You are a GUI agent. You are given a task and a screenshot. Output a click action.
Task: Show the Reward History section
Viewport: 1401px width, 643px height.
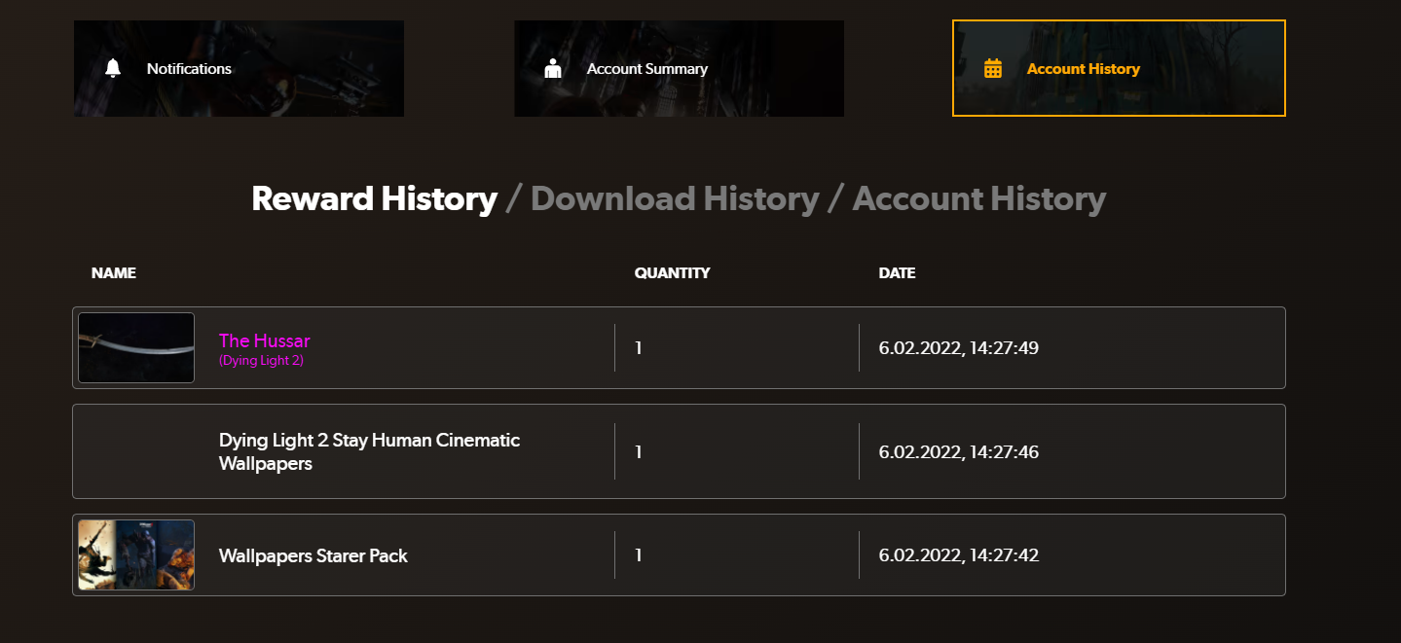point(374,198)
